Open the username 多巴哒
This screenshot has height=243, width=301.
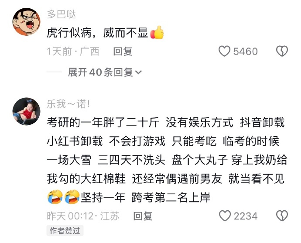point(62,14)
